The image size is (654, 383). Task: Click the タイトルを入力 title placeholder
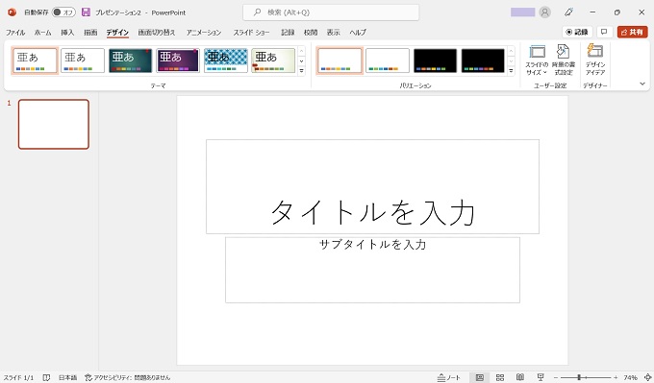[372, 186]
